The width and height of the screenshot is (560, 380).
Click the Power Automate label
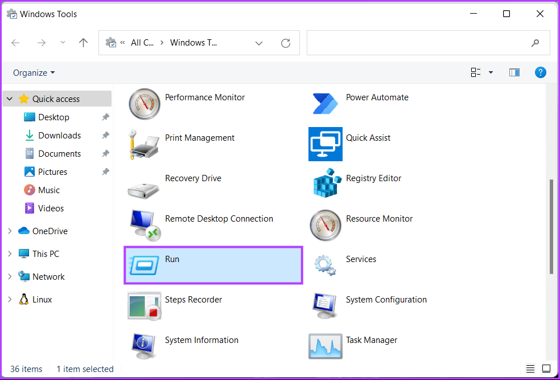[x=377, y=97]
